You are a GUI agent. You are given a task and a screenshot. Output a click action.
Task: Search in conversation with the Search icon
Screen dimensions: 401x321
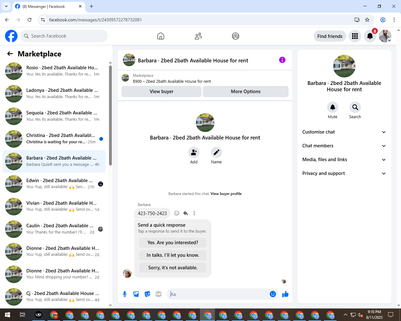pos(355,107)
